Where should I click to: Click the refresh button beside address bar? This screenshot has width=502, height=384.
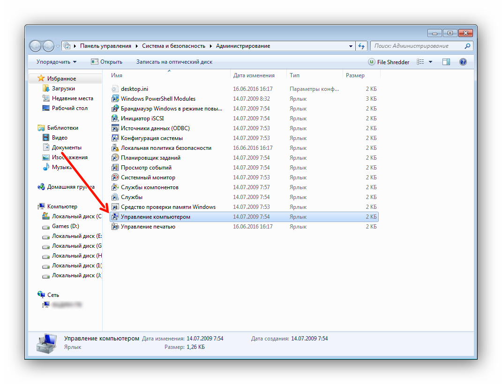(x=361, y=46)
